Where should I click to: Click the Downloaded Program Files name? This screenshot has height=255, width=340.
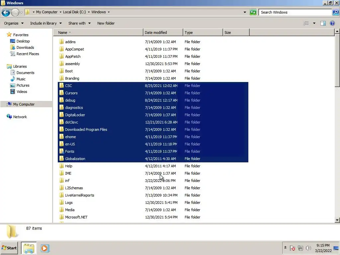(x=86, y=129)
